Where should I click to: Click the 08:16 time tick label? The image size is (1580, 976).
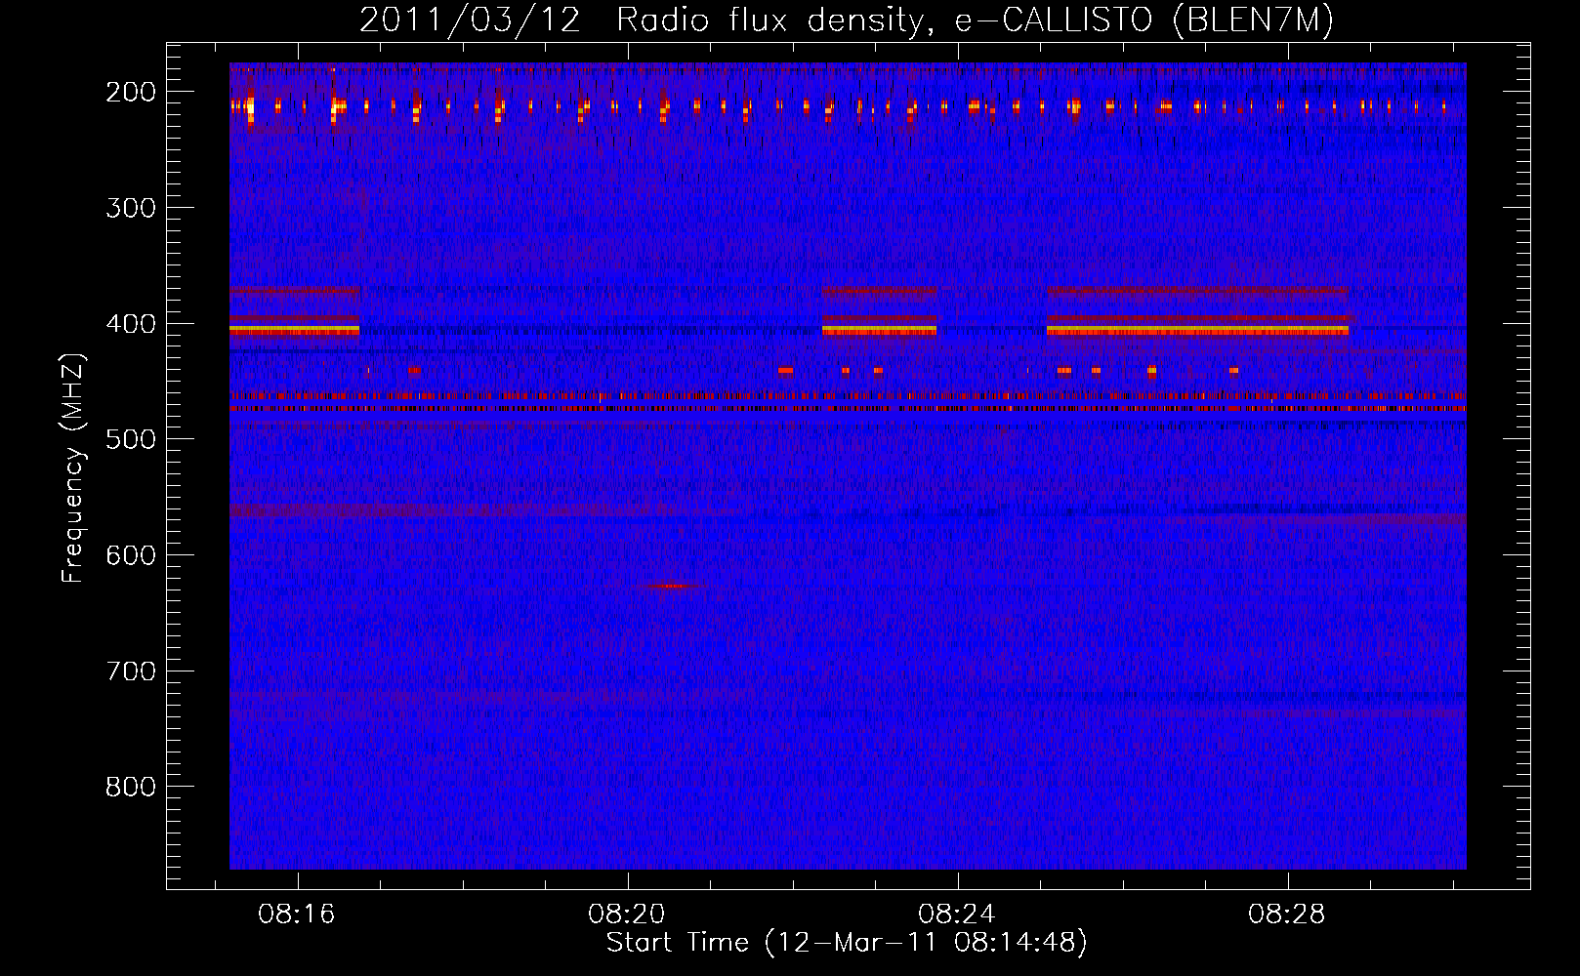(297, 914)
